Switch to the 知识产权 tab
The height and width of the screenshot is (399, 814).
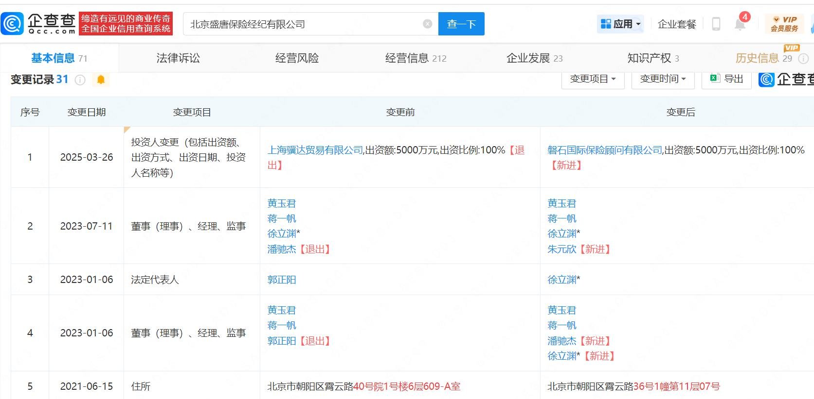click(x=653, y=58)
